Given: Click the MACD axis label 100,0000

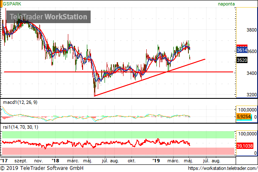Looking at the screenshot, I should click(x=247, y=110).
